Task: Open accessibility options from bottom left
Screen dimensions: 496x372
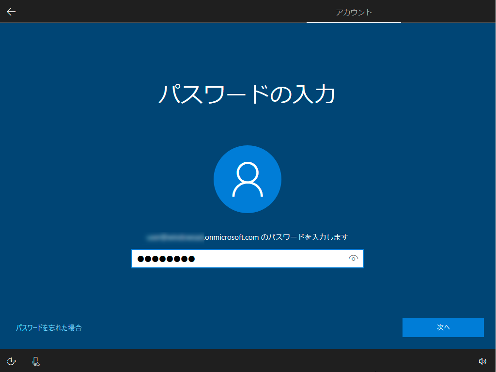Action: [x=11, y=361]
